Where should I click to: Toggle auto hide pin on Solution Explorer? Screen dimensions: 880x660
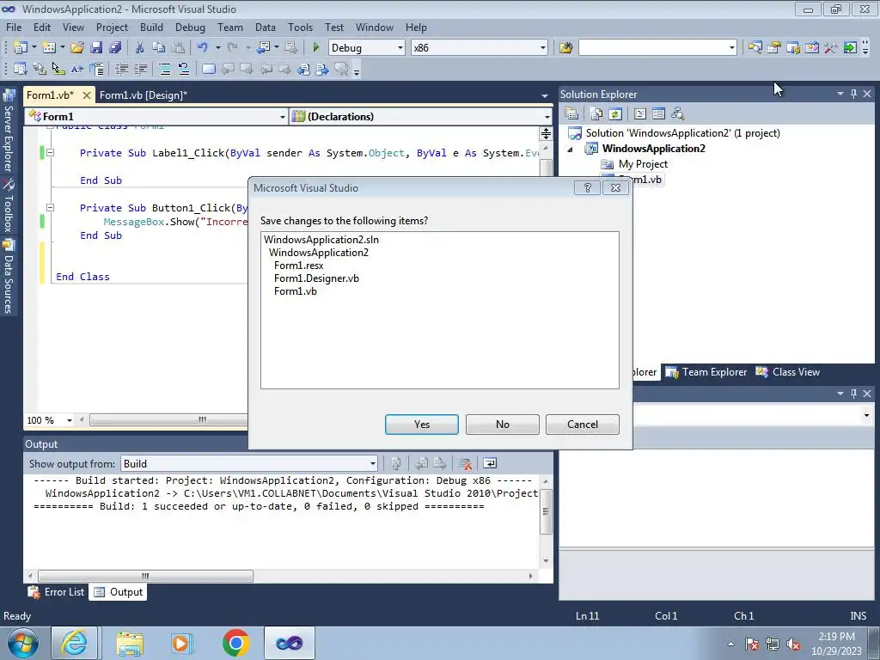[853, 94]
